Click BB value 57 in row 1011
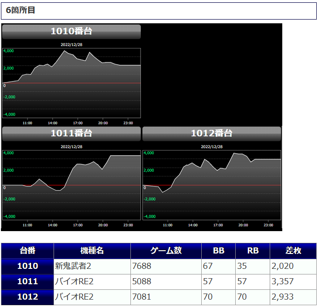The image size is (320, 308). click(x=208, y=281)
